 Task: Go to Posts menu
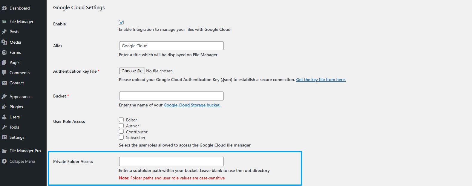click(14, 32)
